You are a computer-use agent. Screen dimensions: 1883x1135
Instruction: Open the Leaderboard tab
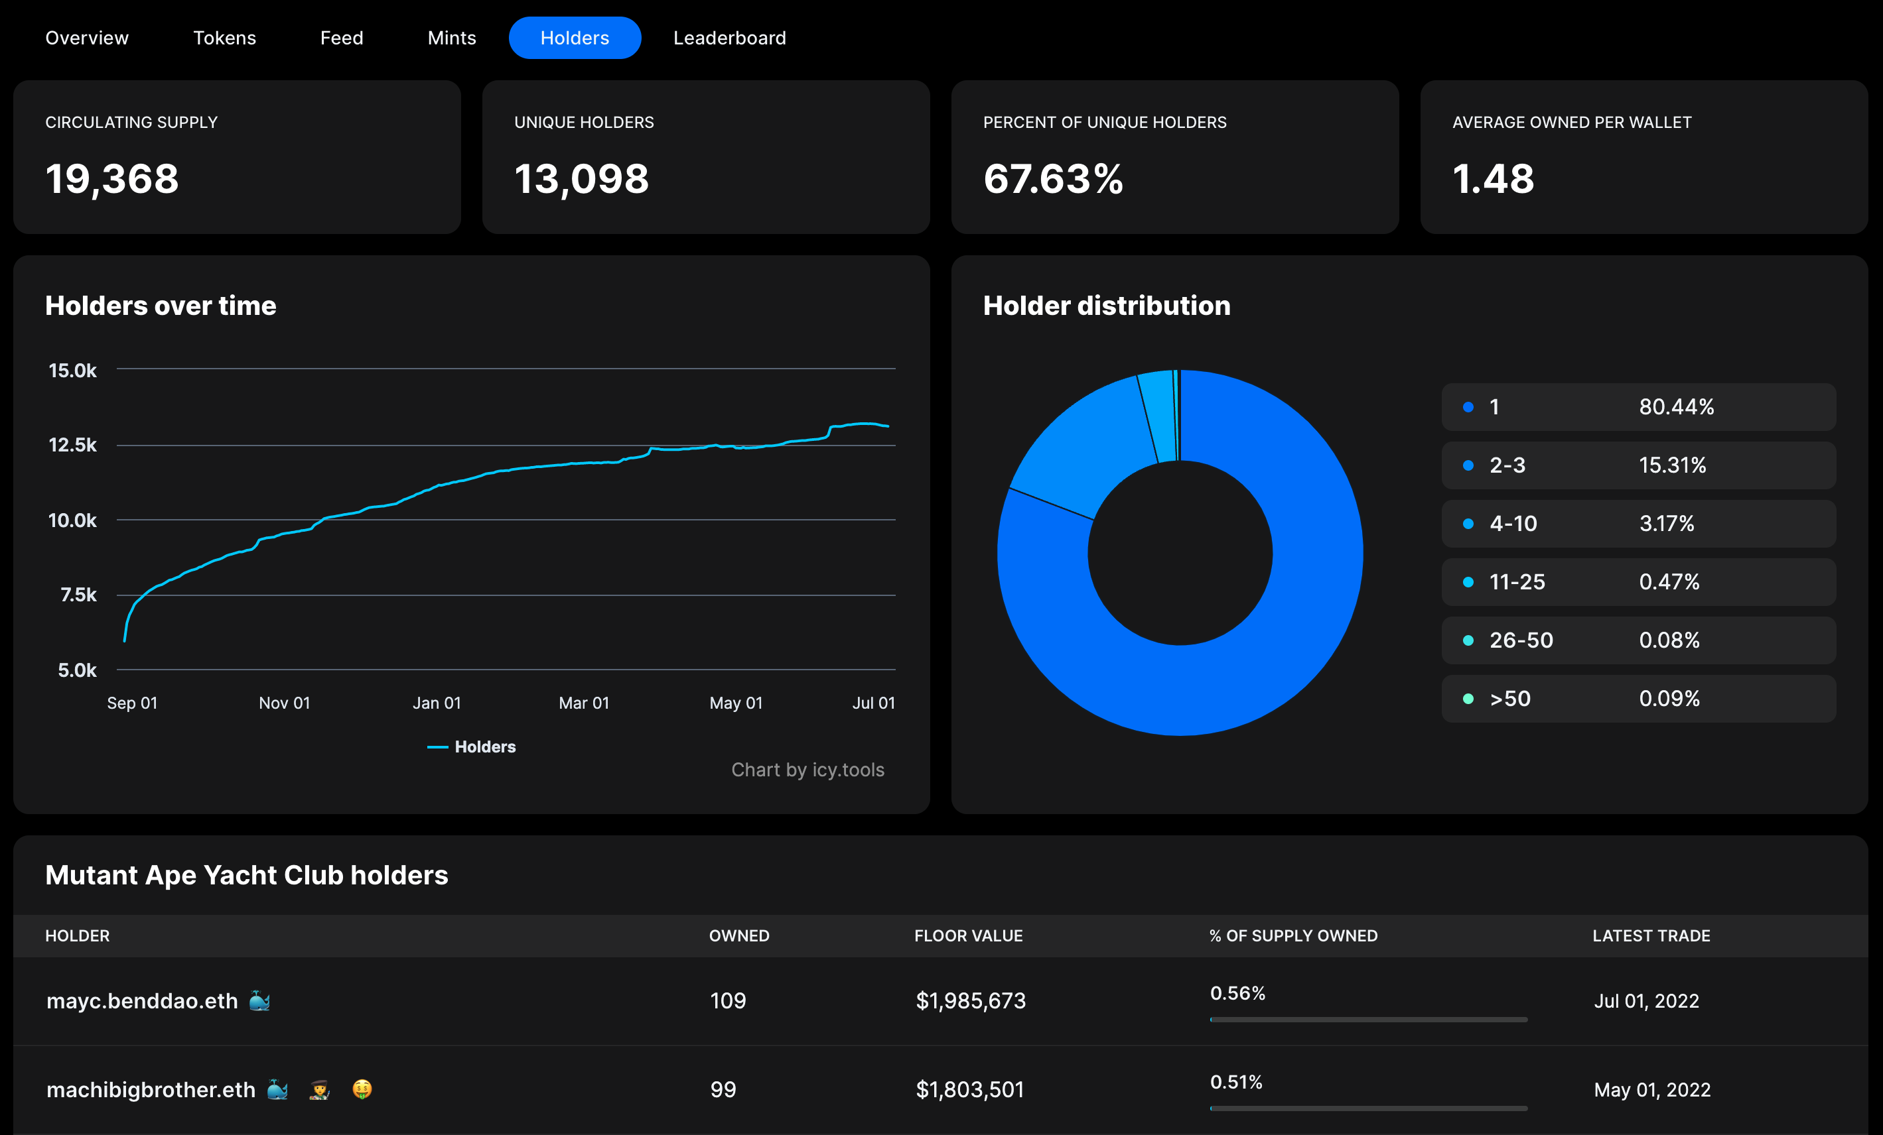(729, 38)
